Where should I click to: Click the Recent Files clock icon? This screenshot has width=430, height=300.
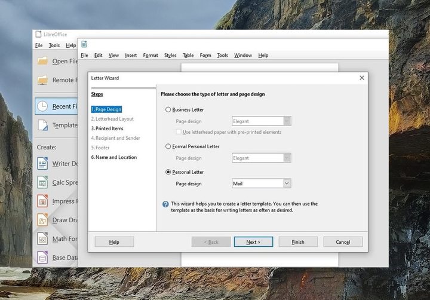pos(42,106)
